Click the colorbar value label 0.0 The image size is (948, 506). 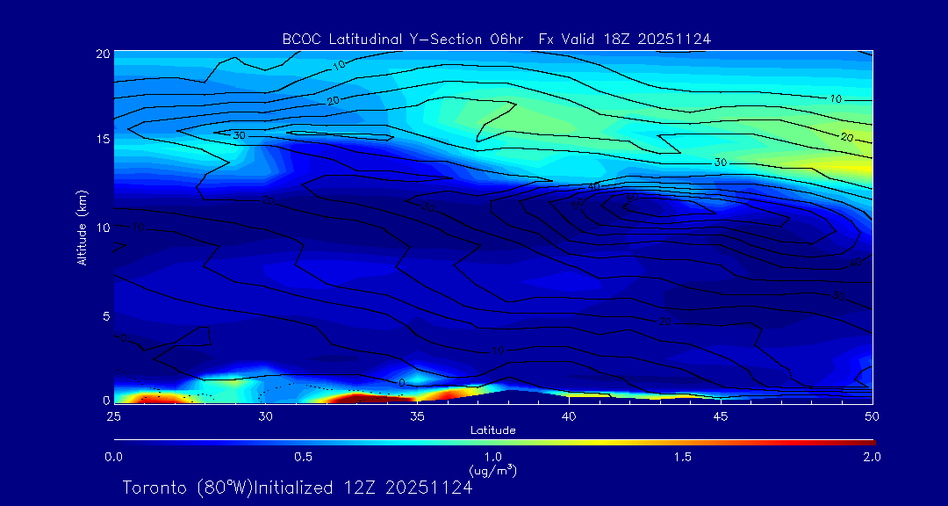(x=113, y=457)
